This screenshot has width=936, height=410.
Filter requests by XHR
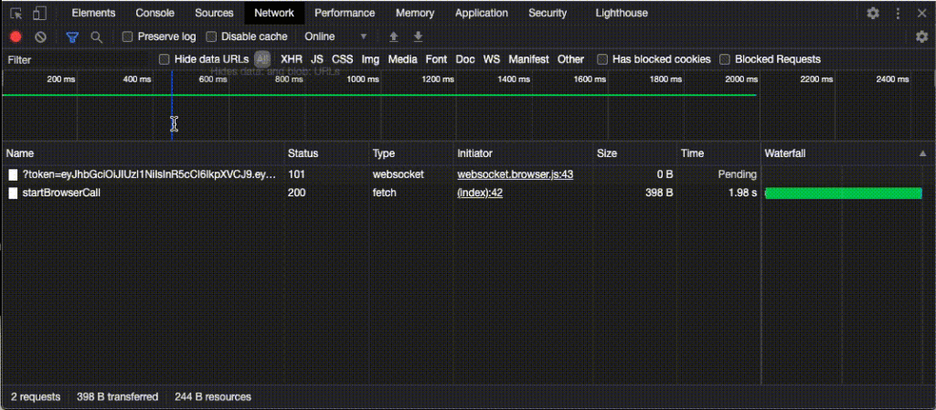[x=292, y=59]
